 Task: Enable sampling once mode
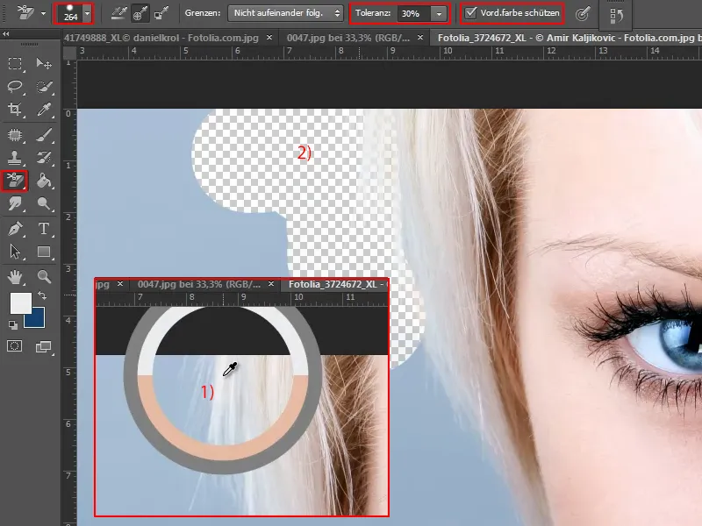click(140, 13)
